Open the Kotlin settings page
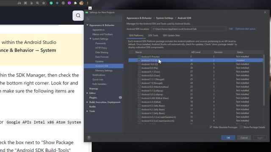This screenshot has width=271, height=152. (x=92, y=107)
